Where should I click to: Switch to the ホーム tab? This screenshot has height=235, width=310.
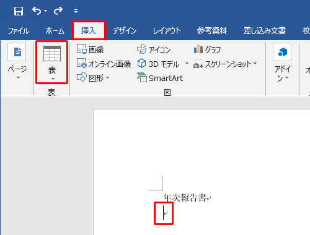click(55, 31)
